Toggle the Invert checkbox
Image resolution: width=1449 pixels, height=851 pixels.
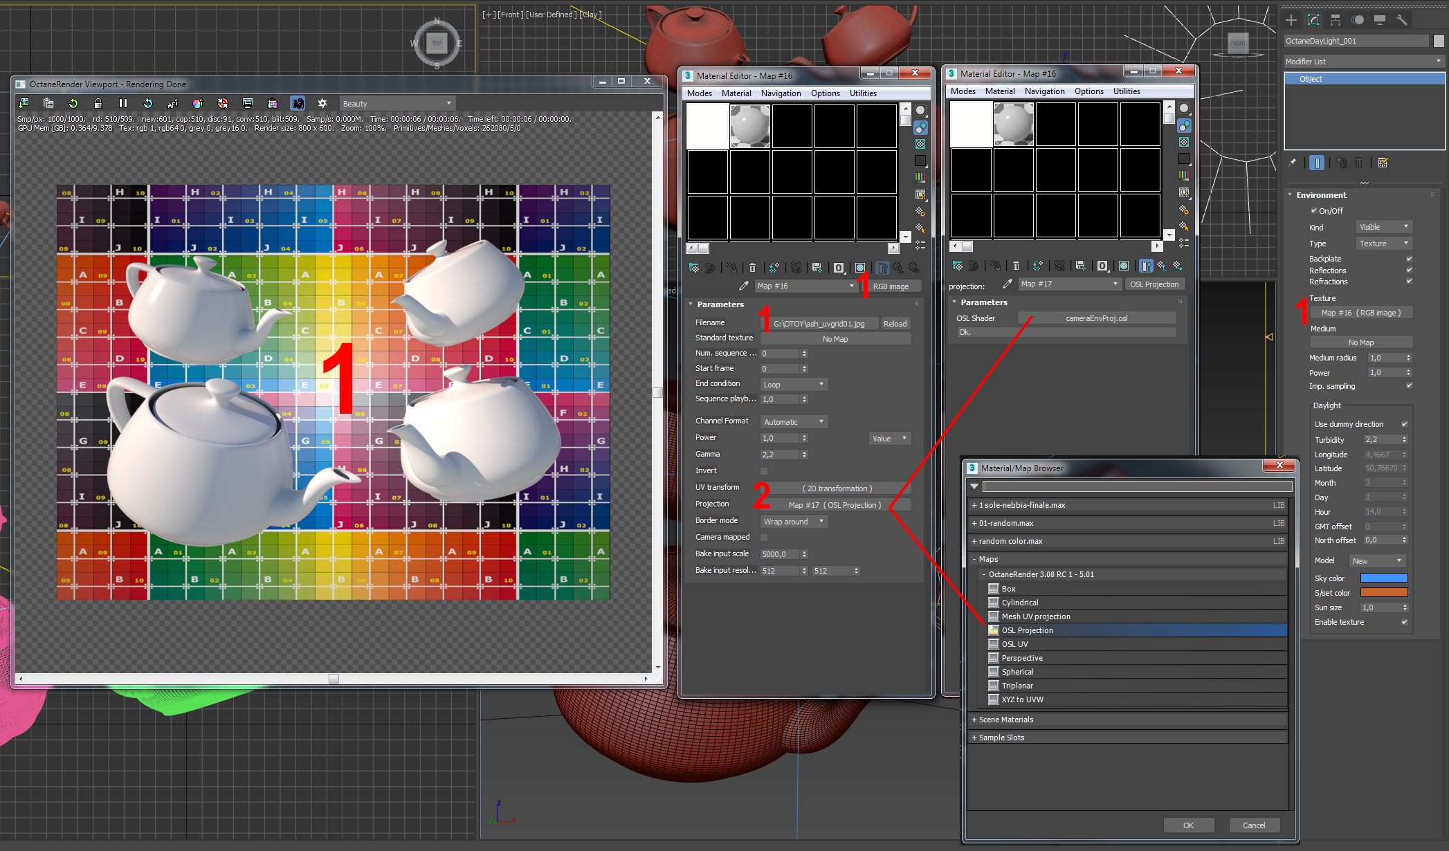[764, 471]
